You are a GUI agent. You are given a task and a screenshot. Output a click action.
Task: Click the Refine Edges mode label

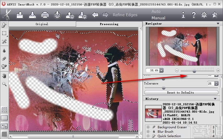(125, 15)
